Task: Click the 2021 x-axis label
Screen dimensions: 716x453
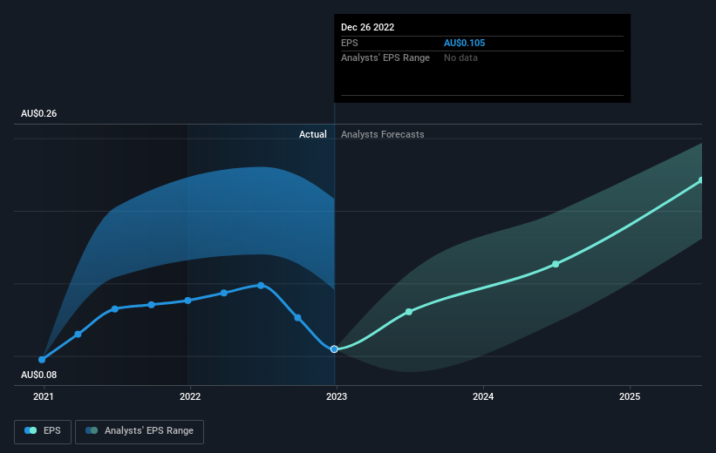Action: pyautogui.click(x=44, y=396)
